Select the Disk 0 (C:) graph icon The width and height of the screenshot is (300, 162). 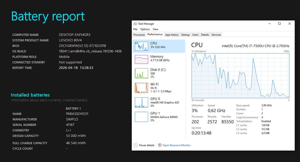(x=141, y=73)
